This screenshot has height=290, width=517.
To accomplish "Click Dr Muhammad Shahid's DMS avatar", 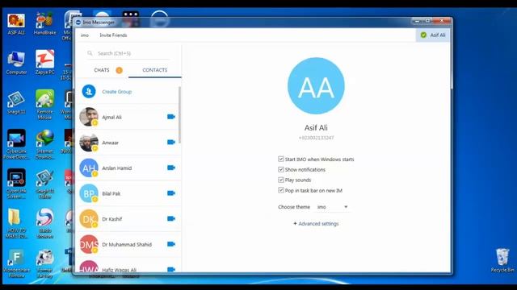I will [89, 244].
